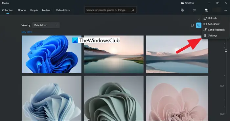The height and width of the screenshot is (121, 230).
Task: Toggle the highlighted medium grid view
Action: (199, 25)
